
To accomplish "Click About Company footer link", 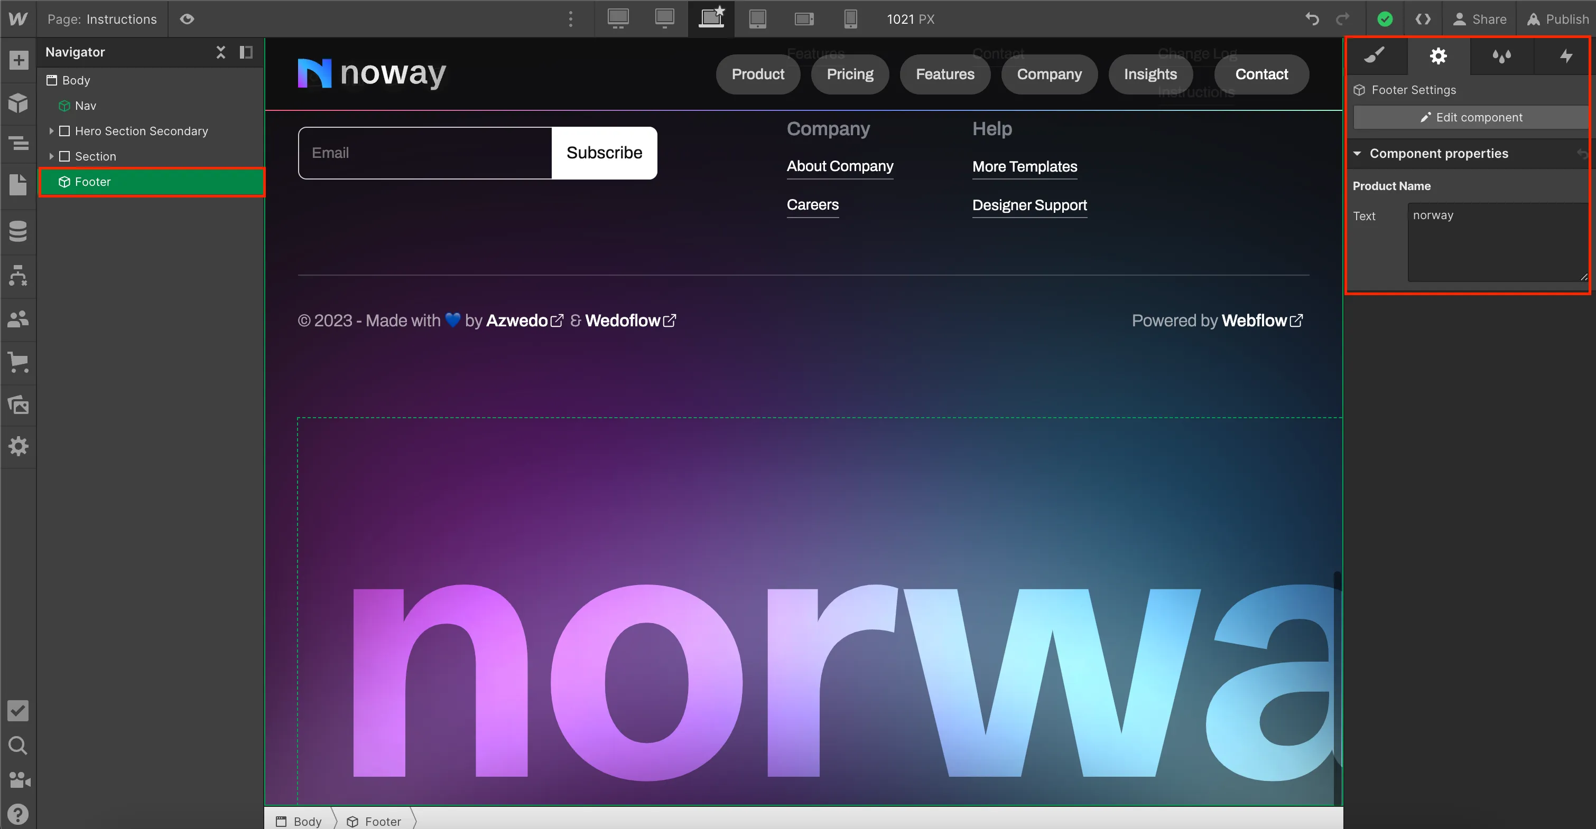I will 840,166.
